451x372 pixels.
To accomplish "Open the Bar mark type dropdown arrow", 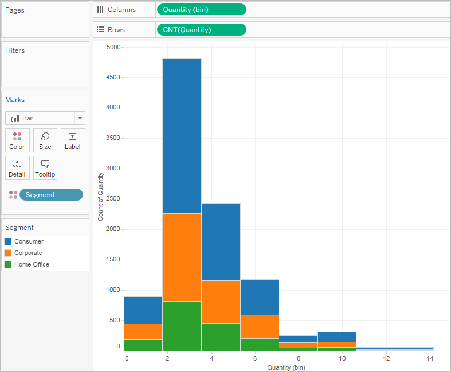I will coord(80,118).
